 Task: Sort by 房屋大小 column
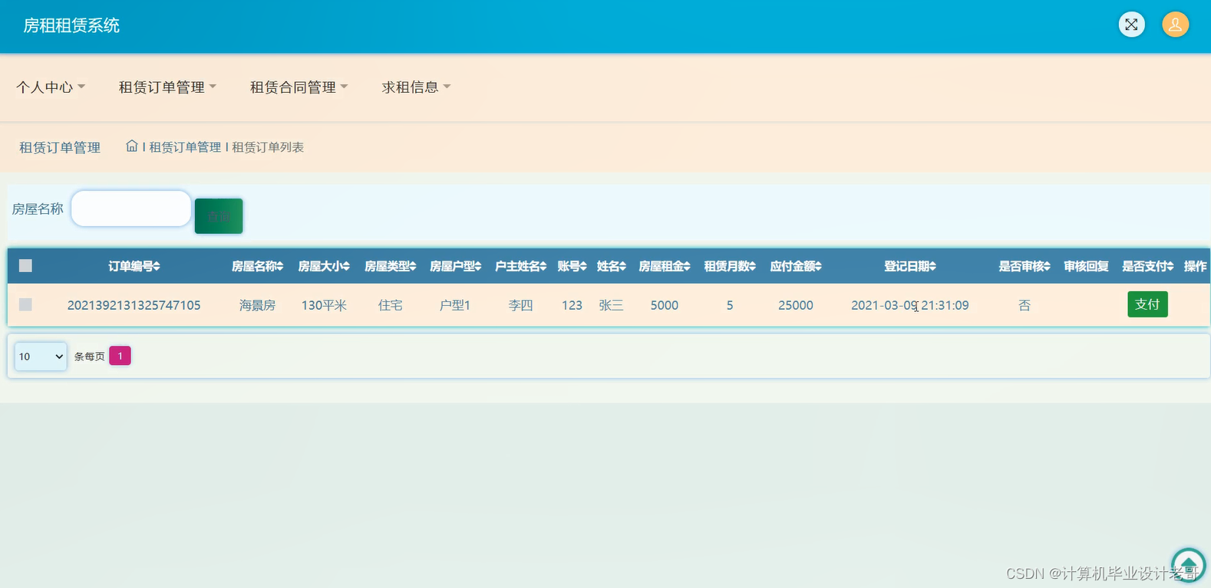[x=324, y=266]
